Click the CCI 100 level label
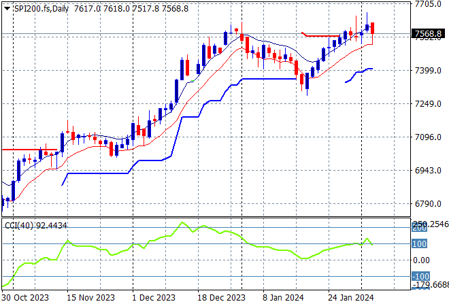The image size is (449, 306). (x=420, y=243)
